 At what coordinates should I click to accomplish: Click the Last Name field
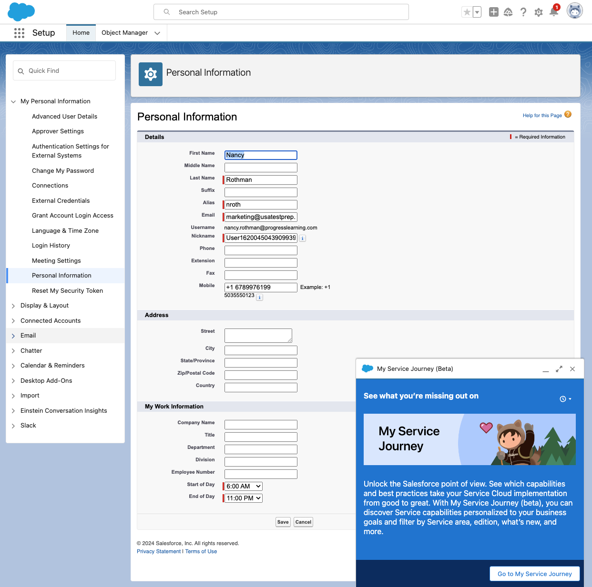tap(261, 179)
